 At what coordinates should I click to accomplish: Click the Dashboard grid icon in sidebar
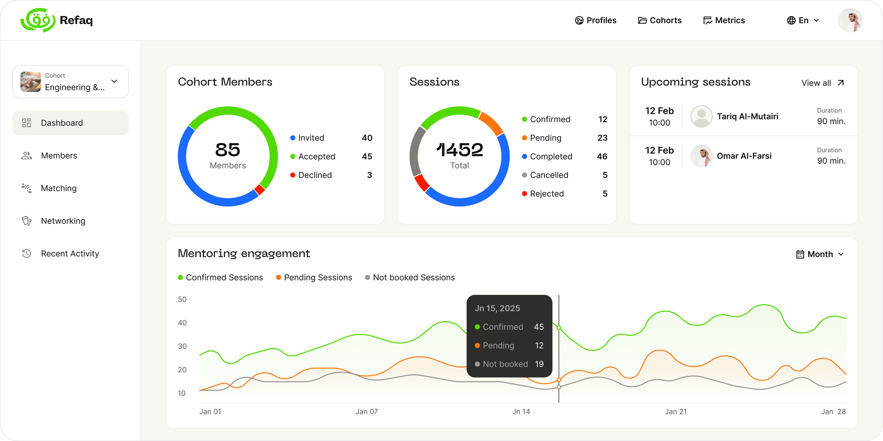point(26,123)
